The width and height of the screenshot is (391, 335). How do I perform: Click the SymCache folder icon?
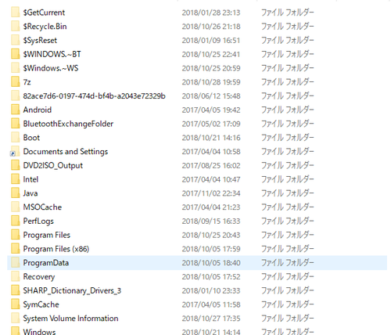click(16, 304)
